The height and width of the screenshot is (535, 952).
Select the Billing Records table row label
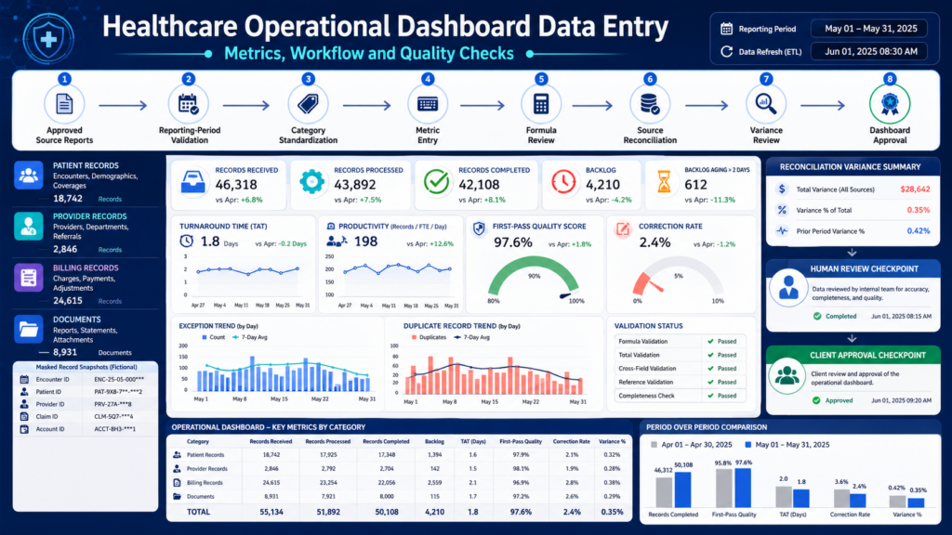pyautogui.click(x=205, y=483)
